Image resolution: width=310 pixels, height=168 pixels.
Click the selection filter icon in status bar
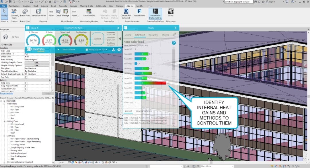[x=297, y=166]
